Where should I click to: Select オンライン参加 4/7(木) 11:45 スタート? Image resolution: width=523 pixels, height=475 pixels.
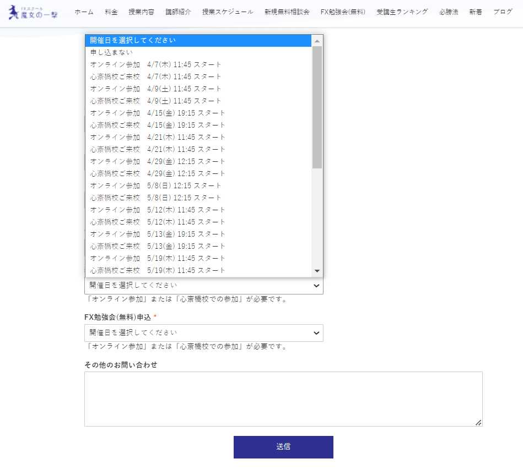click(198, 64)
